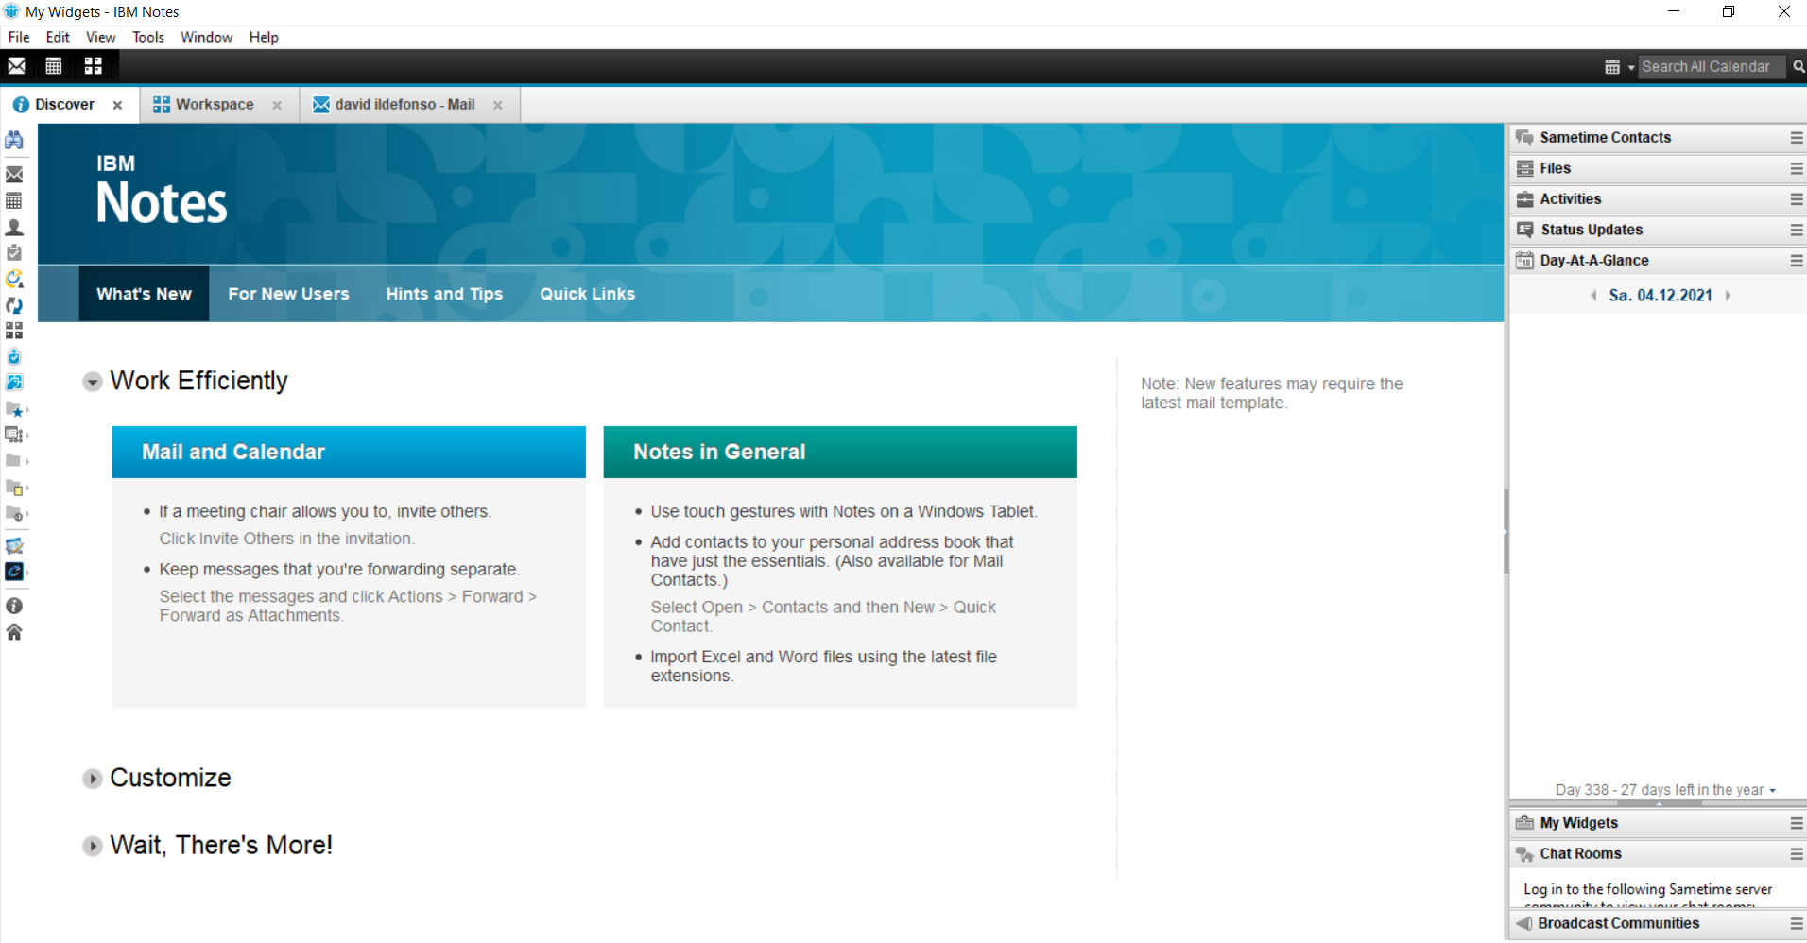Screen dimensions: 1807x943
Task: Click the Mail envelope icon in top black toolbar
Action: (x=17, y=66)
